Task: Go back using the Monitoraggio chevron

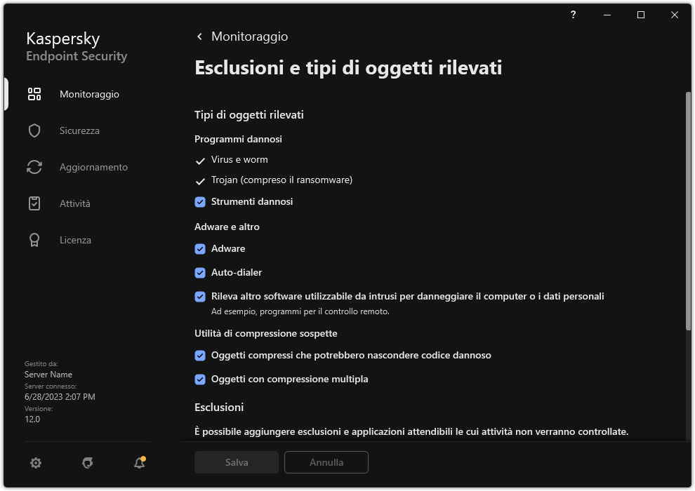Action: 199,36
